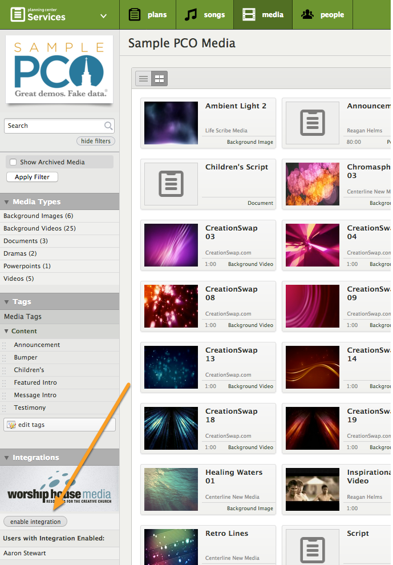Click the Ambient Light 2 title
The width and height of the screenshot is (393, 565).
(236, 106)
